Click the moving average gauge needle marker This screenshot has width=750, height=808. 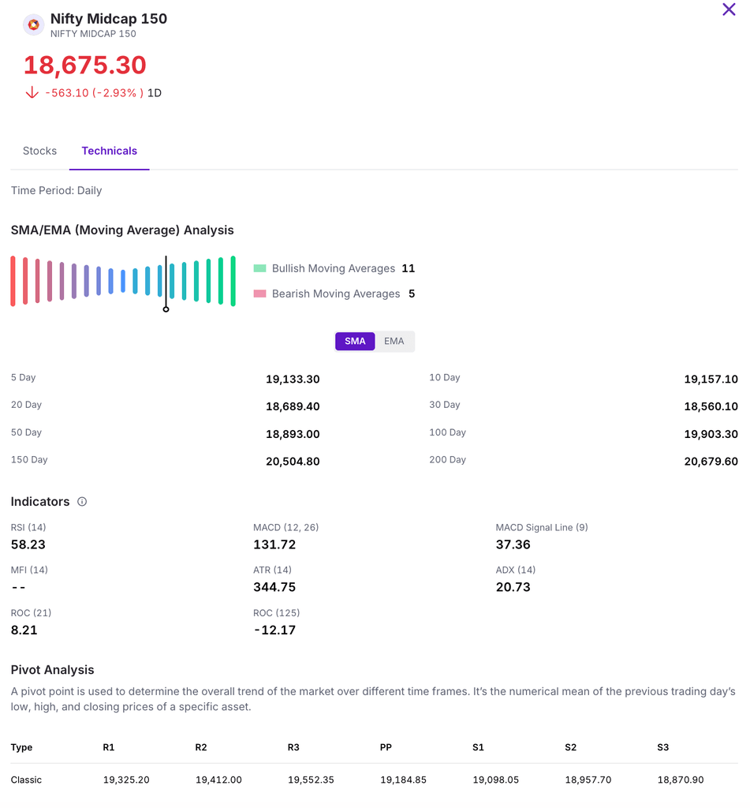coord(166,309)
